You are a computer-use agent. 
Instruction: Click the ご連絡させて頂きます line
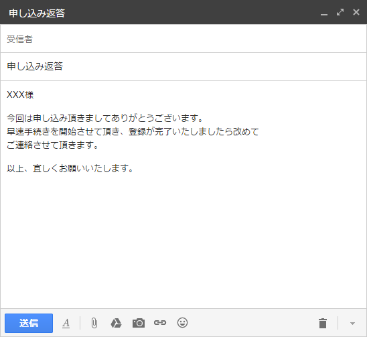pyautogui.click(x=52, y=145)
